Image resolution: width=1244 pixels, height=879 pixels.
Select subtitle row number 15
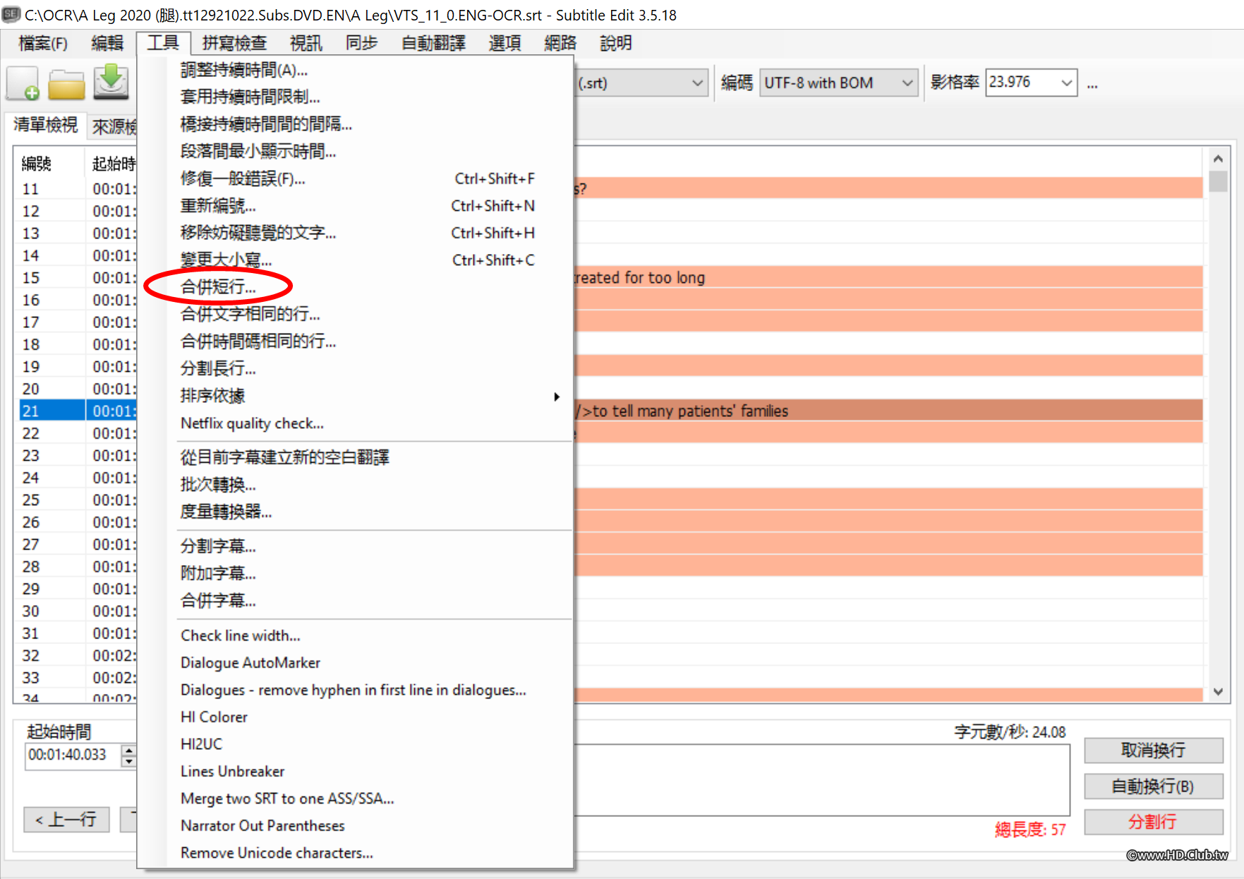click(x=76, y=277)
